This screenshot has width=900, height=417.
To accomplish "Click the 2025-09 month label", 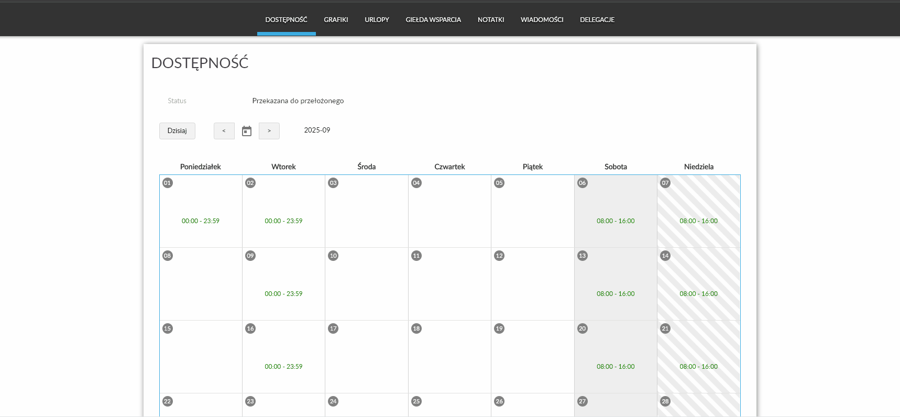I will pyautogui.click(x=317, y=130).
